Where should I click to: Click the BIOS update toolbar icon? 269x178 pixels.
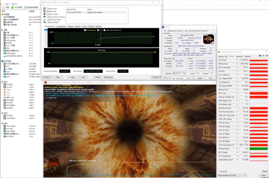(13, 8)
